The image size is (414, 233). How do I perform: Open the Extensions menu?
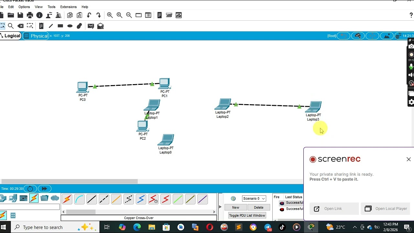pos(68,7)
